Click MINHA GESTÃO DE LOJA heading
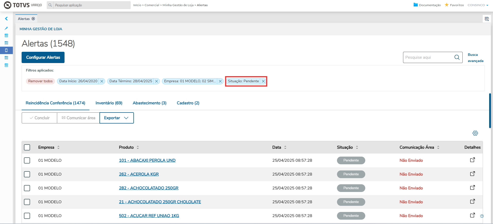Image resolution: width=493 pixels, height=224 pixels. (41, 29)
